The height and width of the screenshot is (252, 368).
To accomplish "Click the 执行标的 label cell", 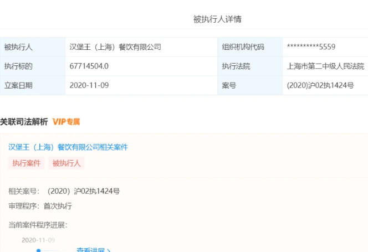I will point(33,66).
